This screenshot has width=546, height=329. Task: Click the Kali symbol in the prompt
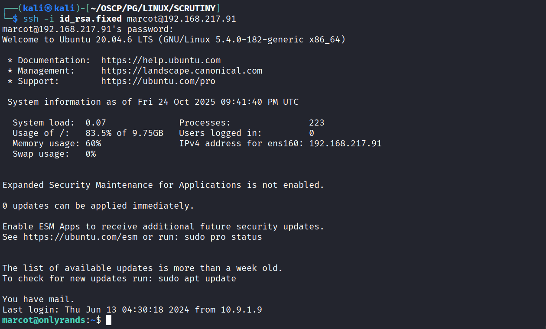[49, 8]
